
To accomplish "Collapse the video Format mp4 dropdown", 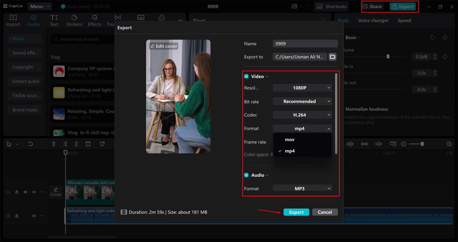I will point(302,128).
